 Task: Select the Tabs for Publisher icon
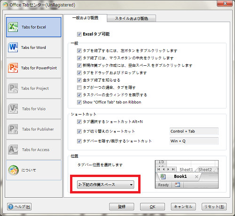pyautogui.click(x=13, y=129)
